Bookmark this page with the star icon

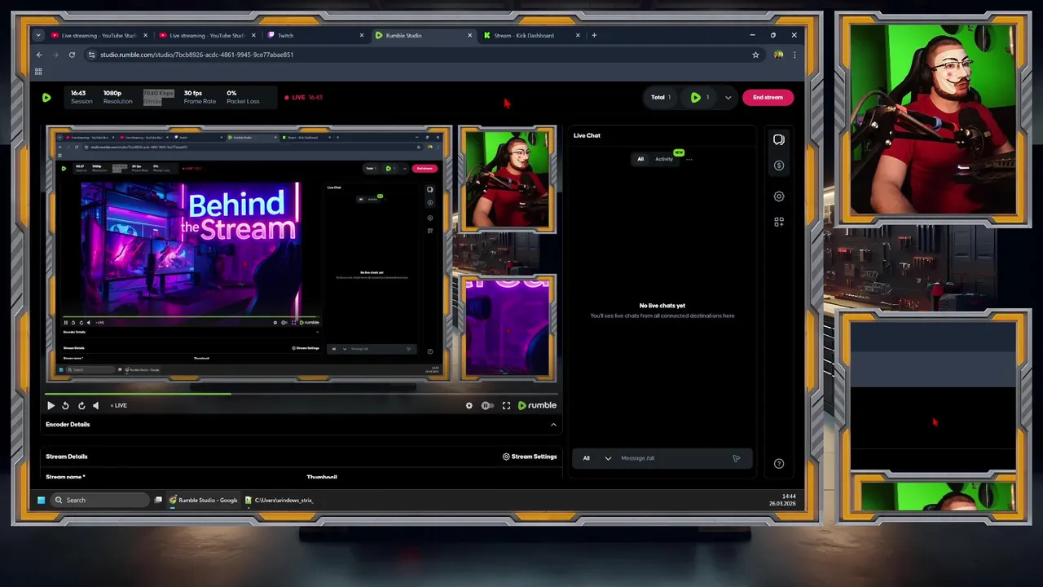pos(755,55)
